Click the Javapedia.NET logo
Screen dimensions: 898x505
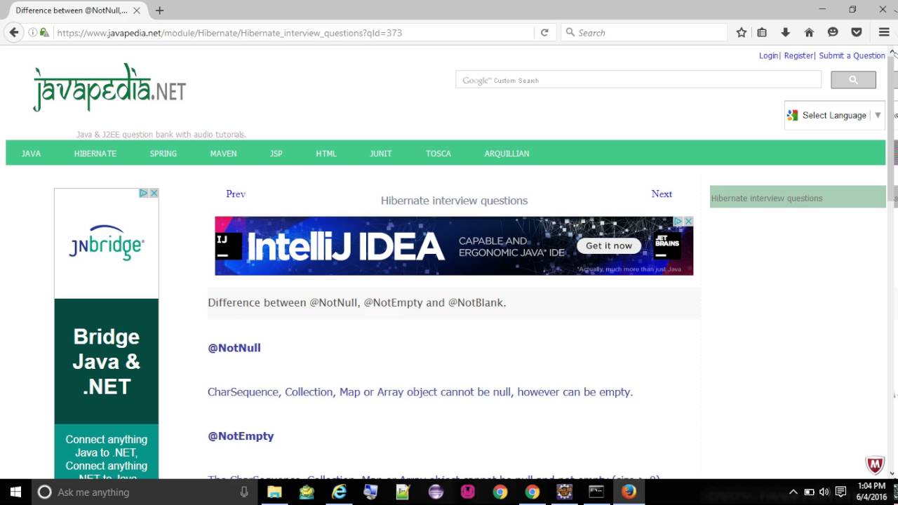pyautogui.click(x=109, y=88)
